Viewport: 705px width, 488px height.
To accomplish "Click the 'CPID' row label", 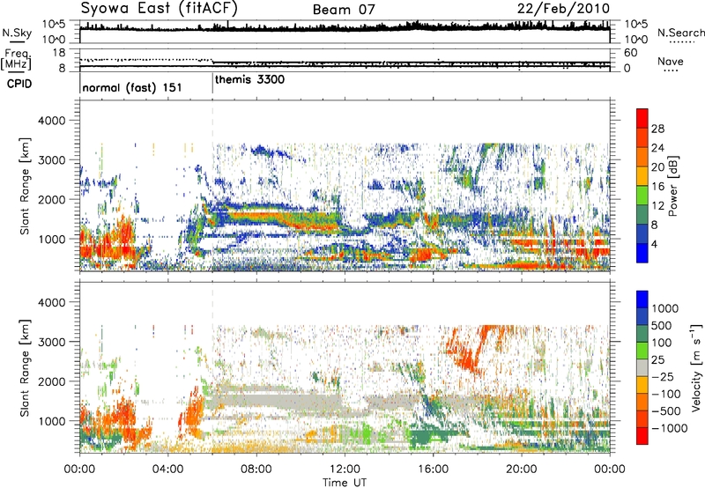I will (19, 84).
